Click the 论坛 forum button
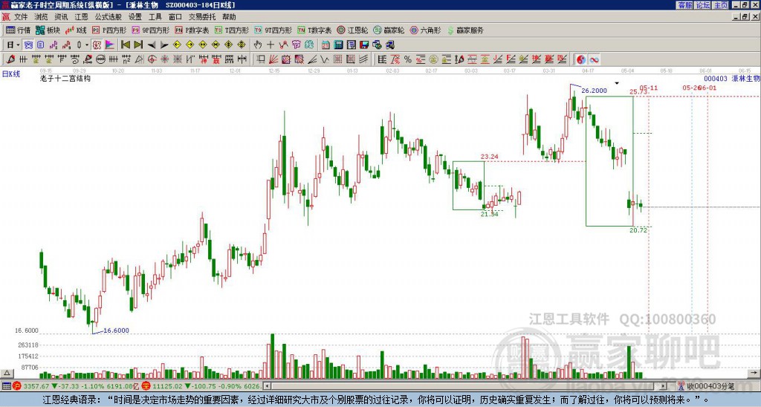 pyautogui.click(x=702, y=5)
